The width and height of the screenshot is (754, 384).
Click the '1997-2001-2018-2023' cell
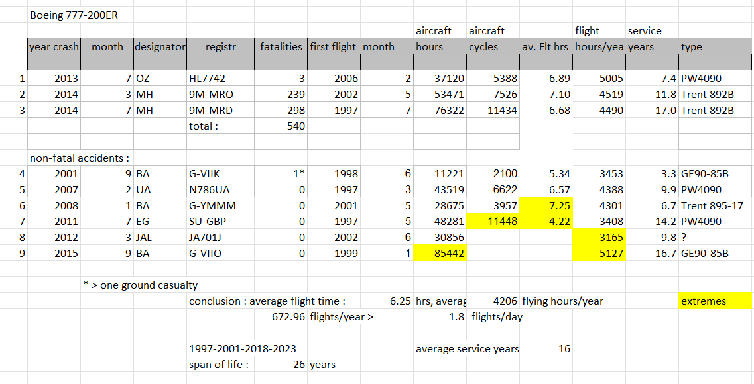242,348
